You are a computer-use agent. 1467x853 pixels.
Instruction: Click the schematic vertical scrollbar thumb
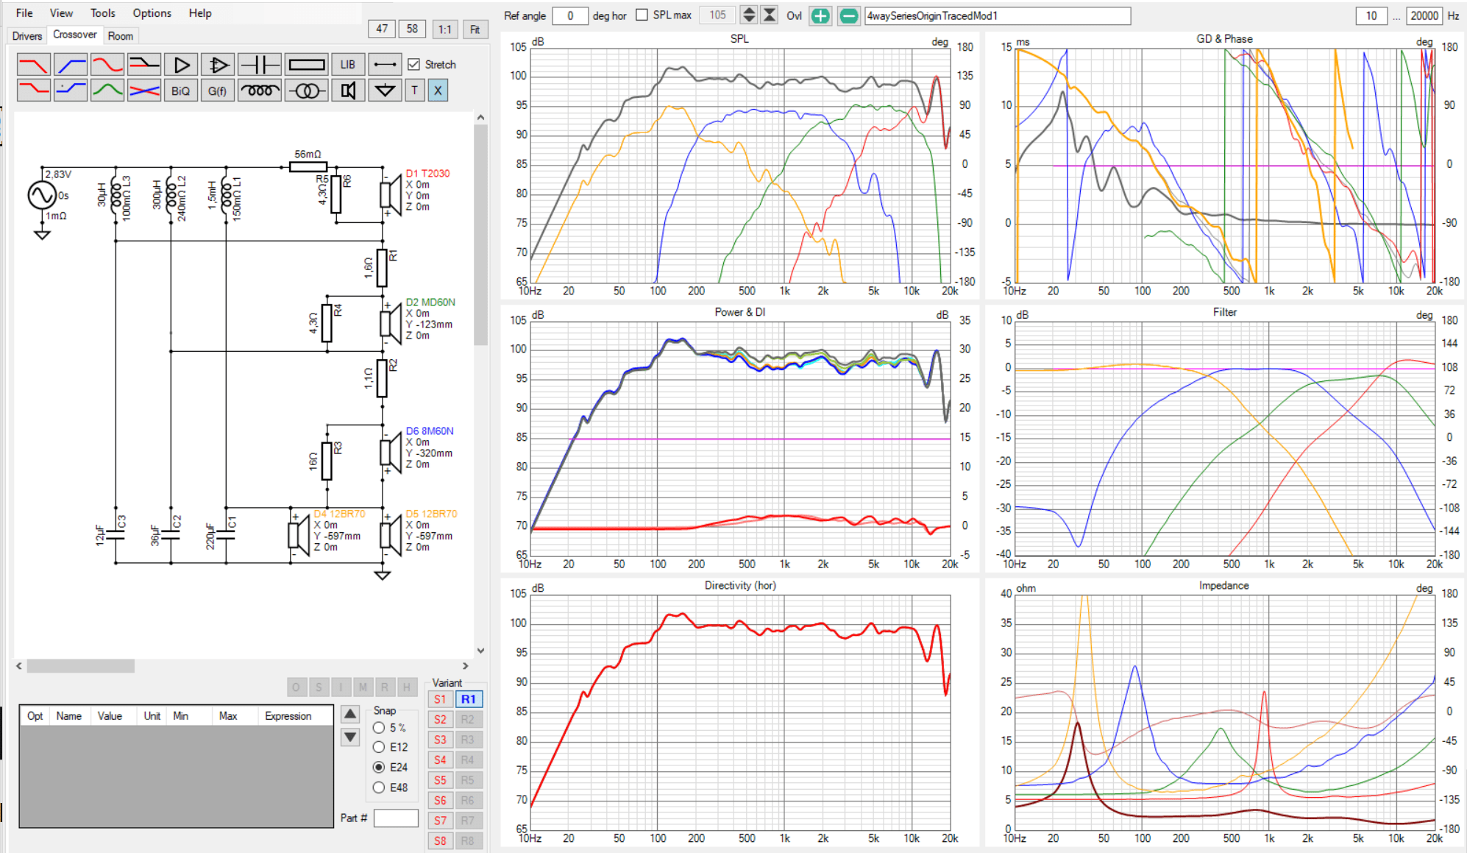tap(480, 236)
